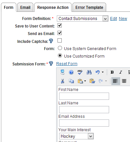The width and height of the screenshot is (130, 142).
Task: Click the editor help question icon
Action: click(71, 72)
